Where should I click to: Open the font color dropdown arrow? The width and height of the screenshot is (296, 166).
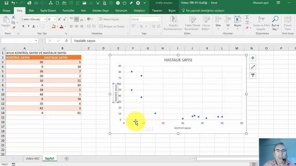pos(65,26)
